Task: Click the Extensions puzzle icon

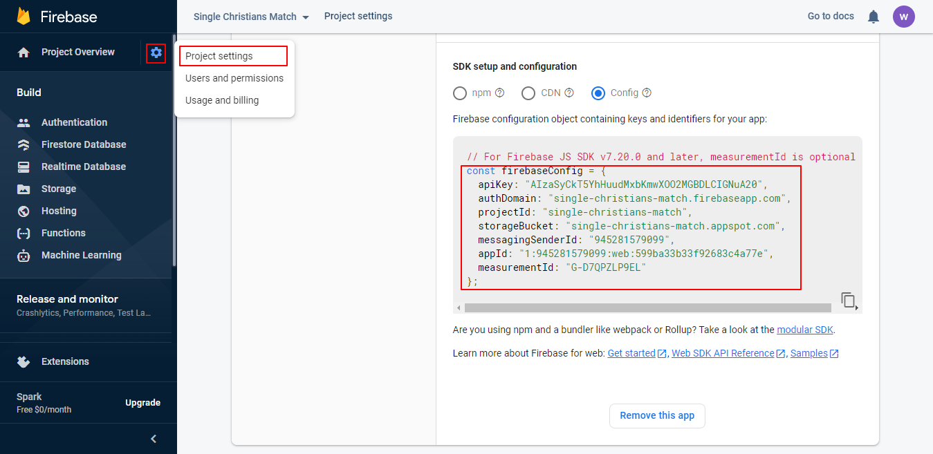Action: click(x=24, y=361)
